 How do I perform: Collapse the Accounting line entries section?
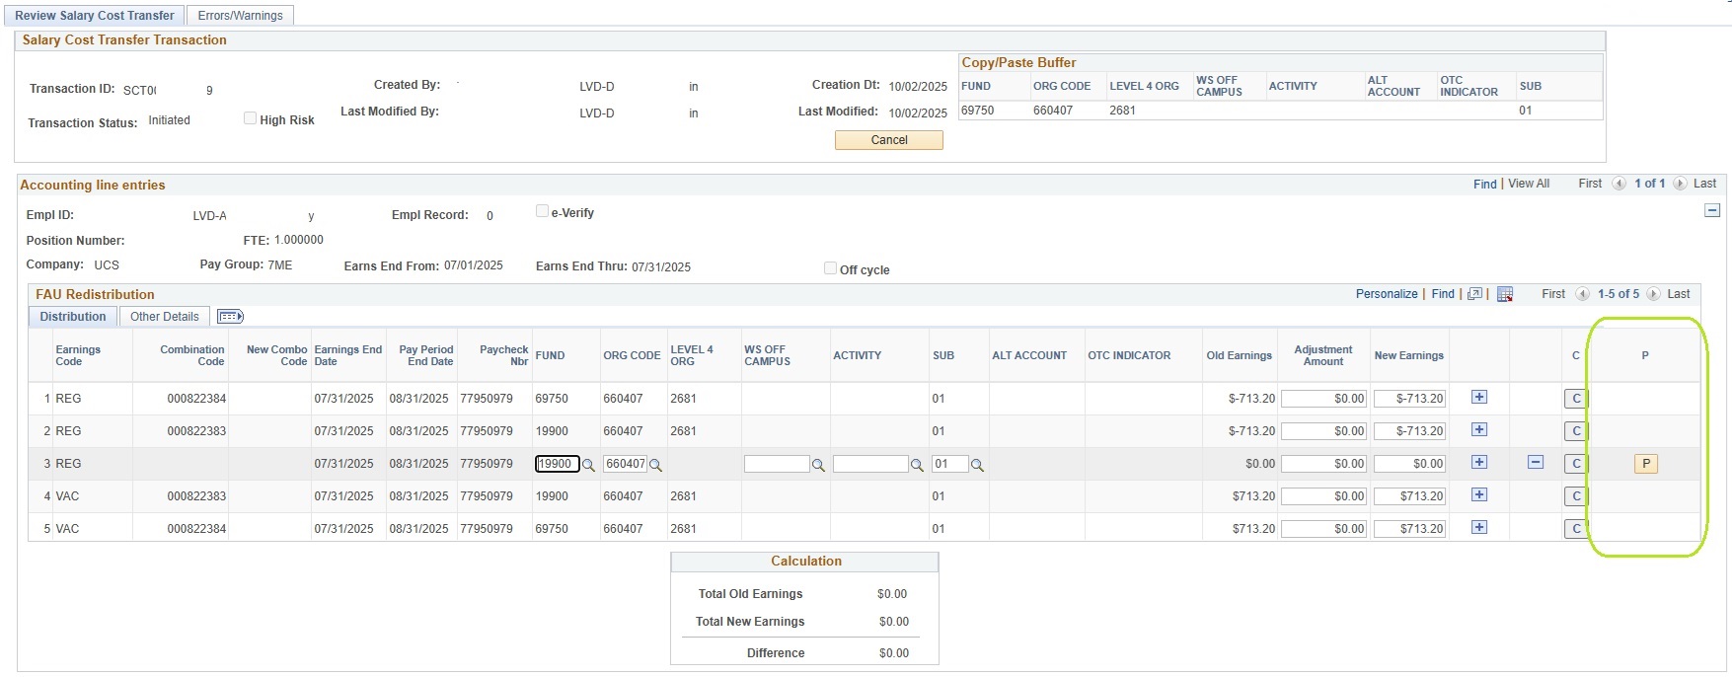[x=1711, y=211]
